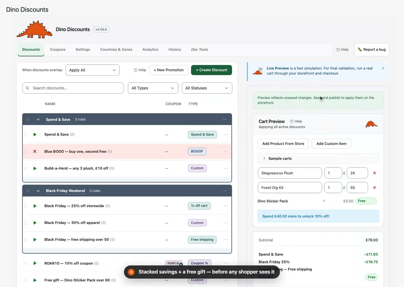Grab drag handle of Build-a-Herd row
The height and width of the screenshot is (287, 404).
click(x=25, y=168)
